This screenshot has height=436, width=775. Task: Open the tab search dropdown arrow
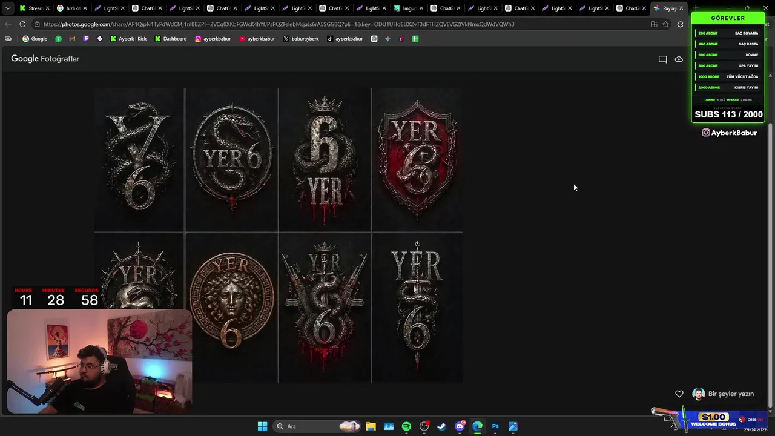click(7, 8)
